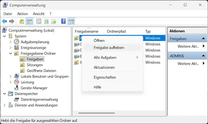Select Geöffnete Dateien in the tree
Image resolution: width=208 pixels, height=124 pixels.
(x=41, y=71)
